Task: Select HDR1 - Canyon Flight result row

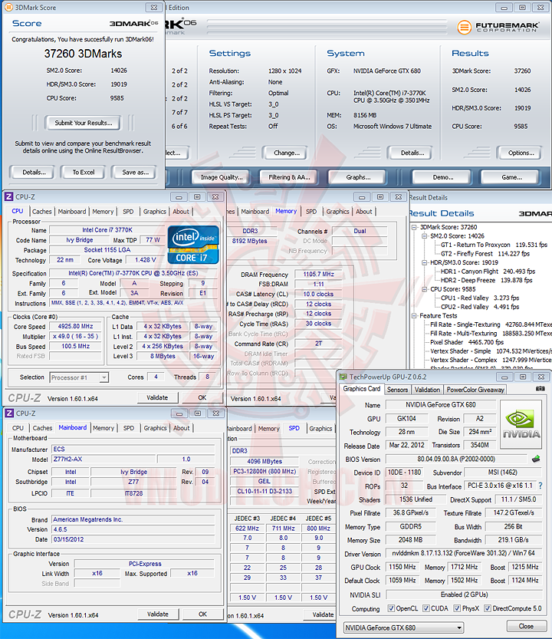Action: [488, 272]
